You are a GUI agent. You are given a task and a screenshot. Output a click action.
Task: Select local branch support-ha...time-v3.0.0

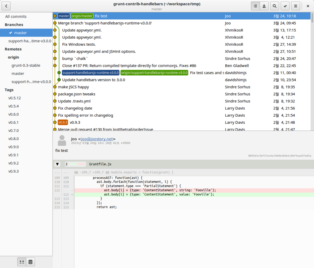(26, 41)
